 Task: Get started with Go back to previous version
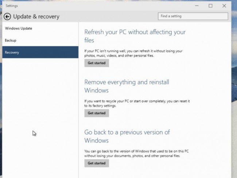97,163
